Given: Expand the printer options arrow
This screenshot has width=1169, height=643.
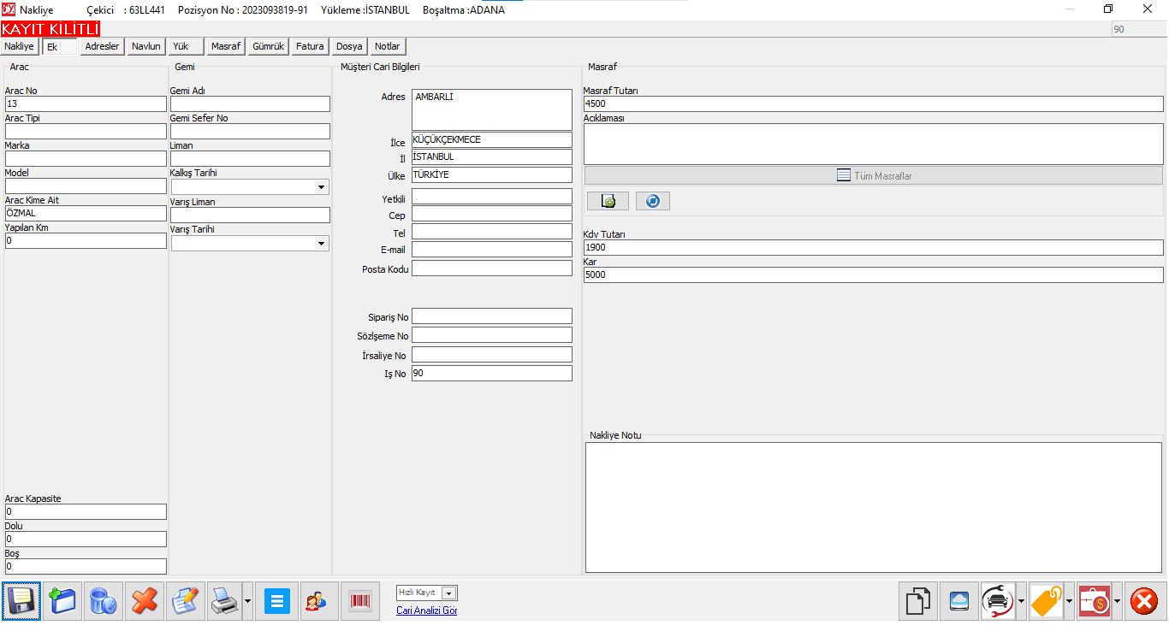Looking at the screenshot, I should tap(248, 601).
